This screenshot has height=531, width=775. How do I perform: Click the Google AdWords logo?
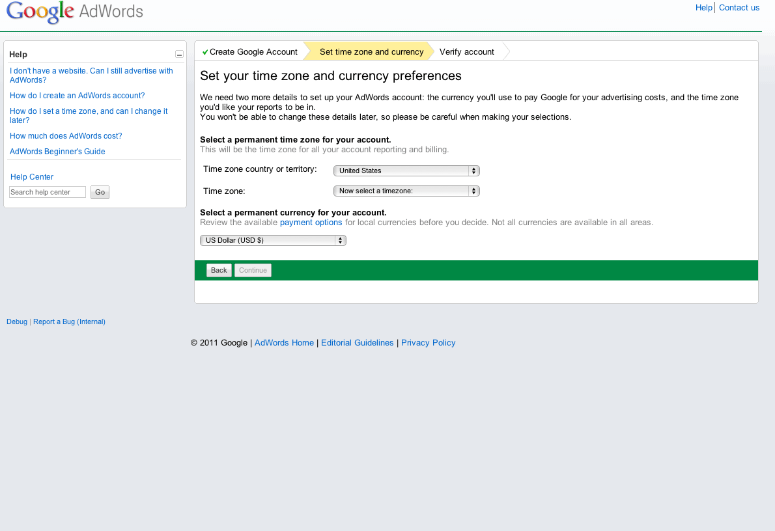point(75,12)
